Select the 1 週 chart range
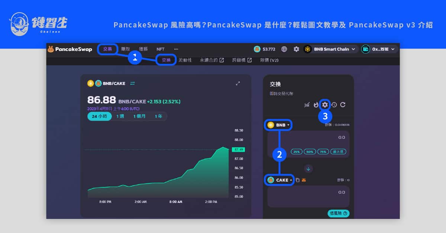Image resolution: width=446 pixels, height=233 pixels. pos(120,116)
